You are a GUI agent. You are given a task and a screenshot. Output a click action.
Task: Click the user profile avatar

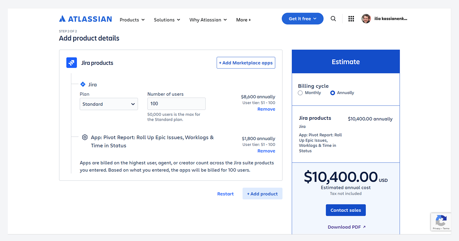pos(366,19)
